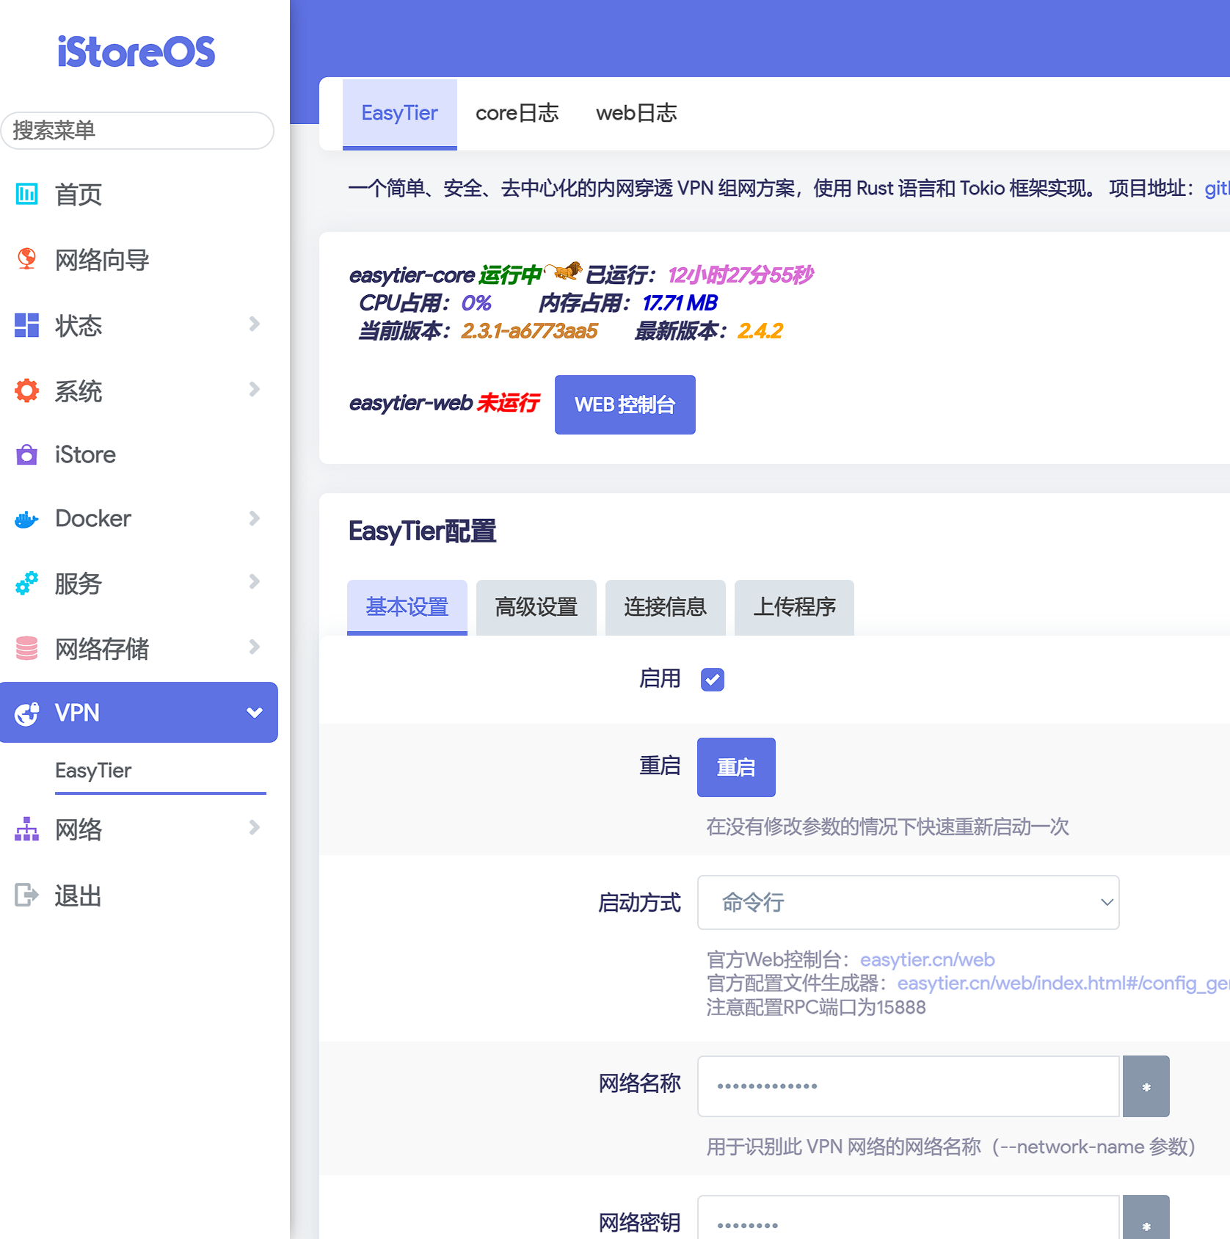Screen dimensions: 1230x1239
Task: Open EasyTier submenu item under VPN
Action: point(93,771)
